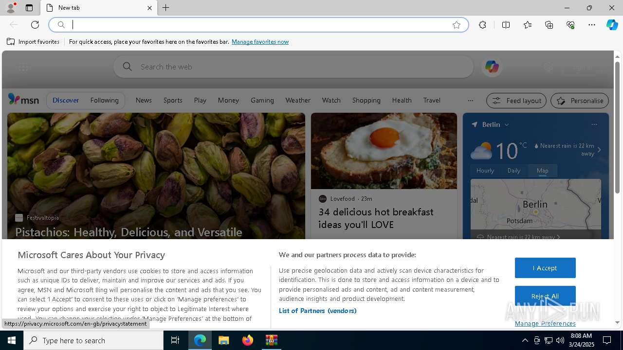Open the WinRAR taskbar icon
The image size is (623, 350).
pos(271,340)
